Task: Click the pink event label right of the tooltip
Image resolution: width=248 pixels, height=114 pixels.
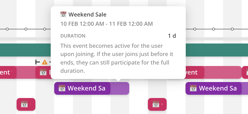Action: click(193, 72)
